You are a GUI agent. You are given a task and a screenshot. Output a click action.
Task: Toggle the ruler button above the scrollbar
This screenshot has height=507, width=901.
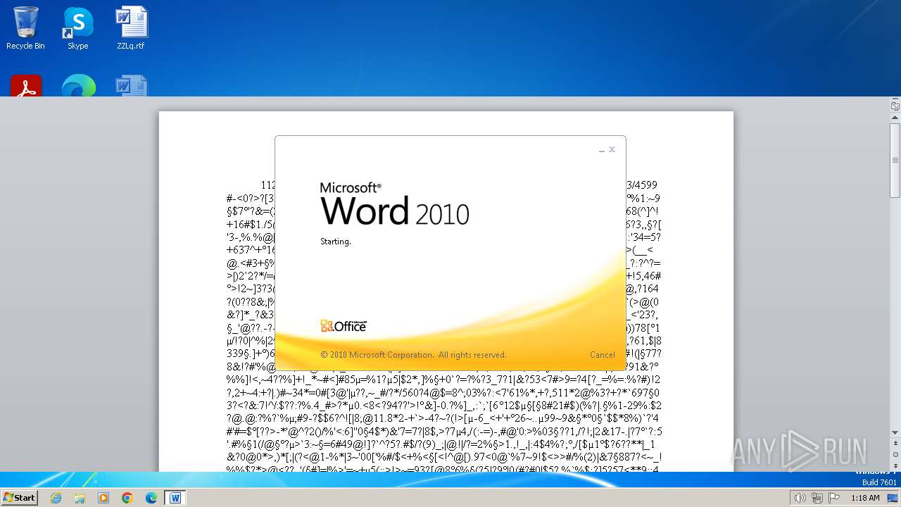point(895,106)
